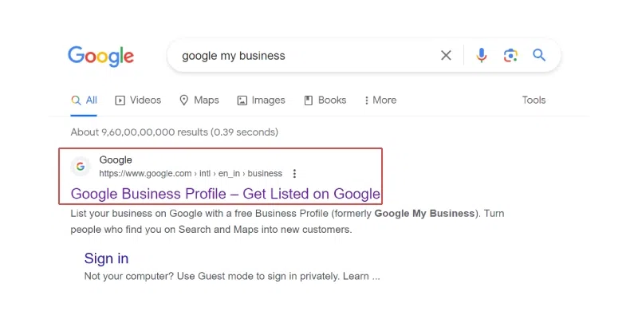Open the Tools options
The height and width of the screenshot is (319, 638).
click(x=534, y=100)
